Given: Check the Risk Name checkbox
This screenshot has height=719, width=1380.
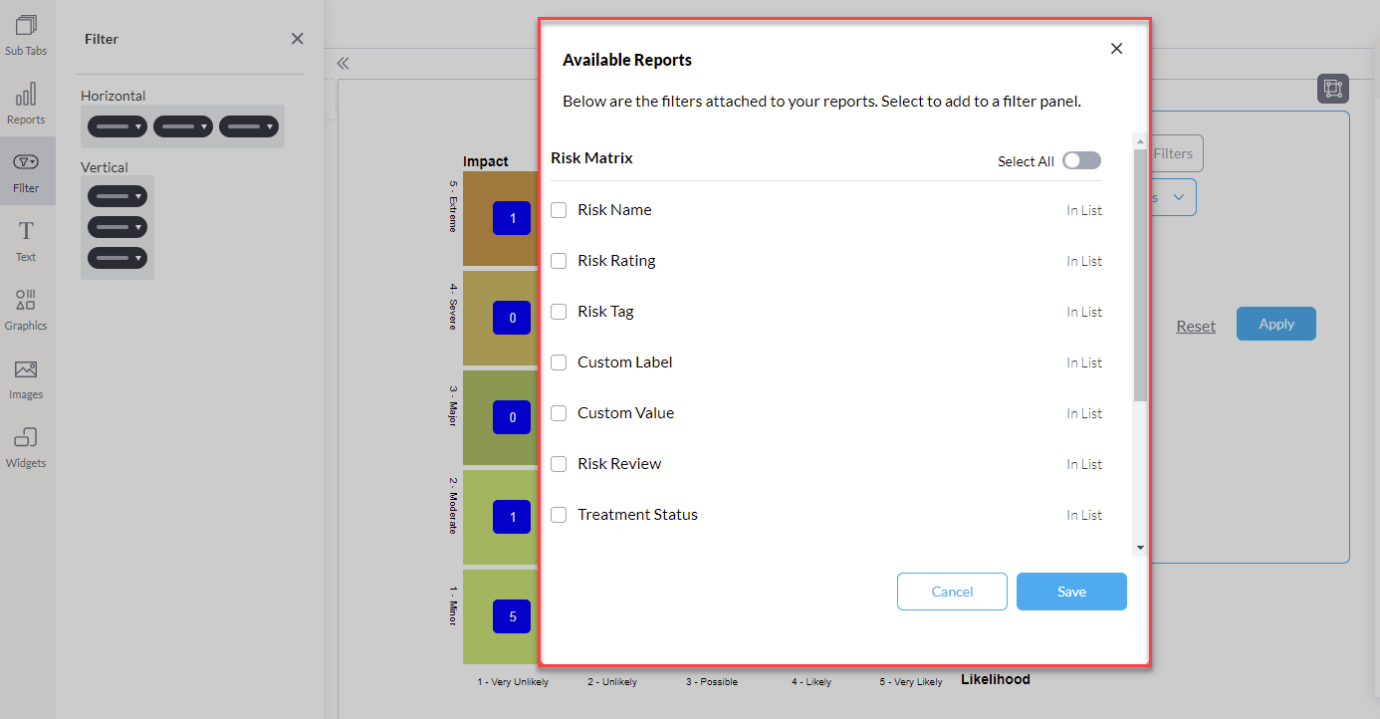Looking at the screenshot, I should (x=559, y=210).
